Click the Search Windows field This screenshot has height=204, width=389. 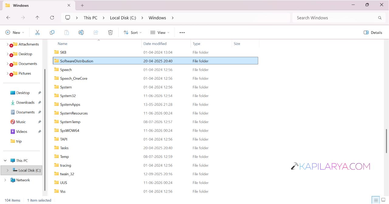coord(338,18)
